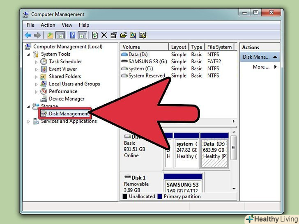Viewport: 299px width, 224px height.
Task: Select the Performance icon
Action: (44, 91)
